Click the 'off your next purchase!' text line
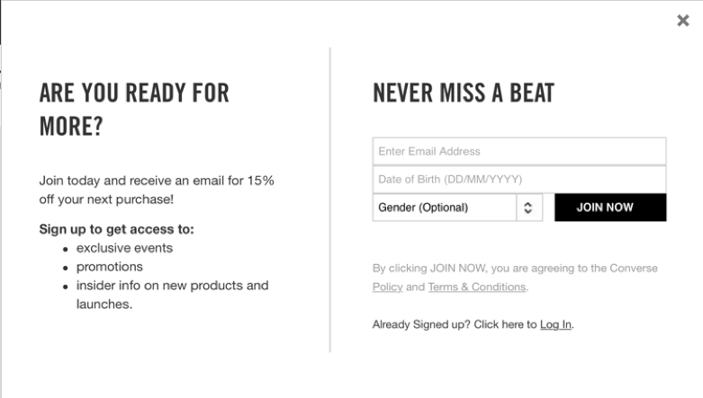 106,199
